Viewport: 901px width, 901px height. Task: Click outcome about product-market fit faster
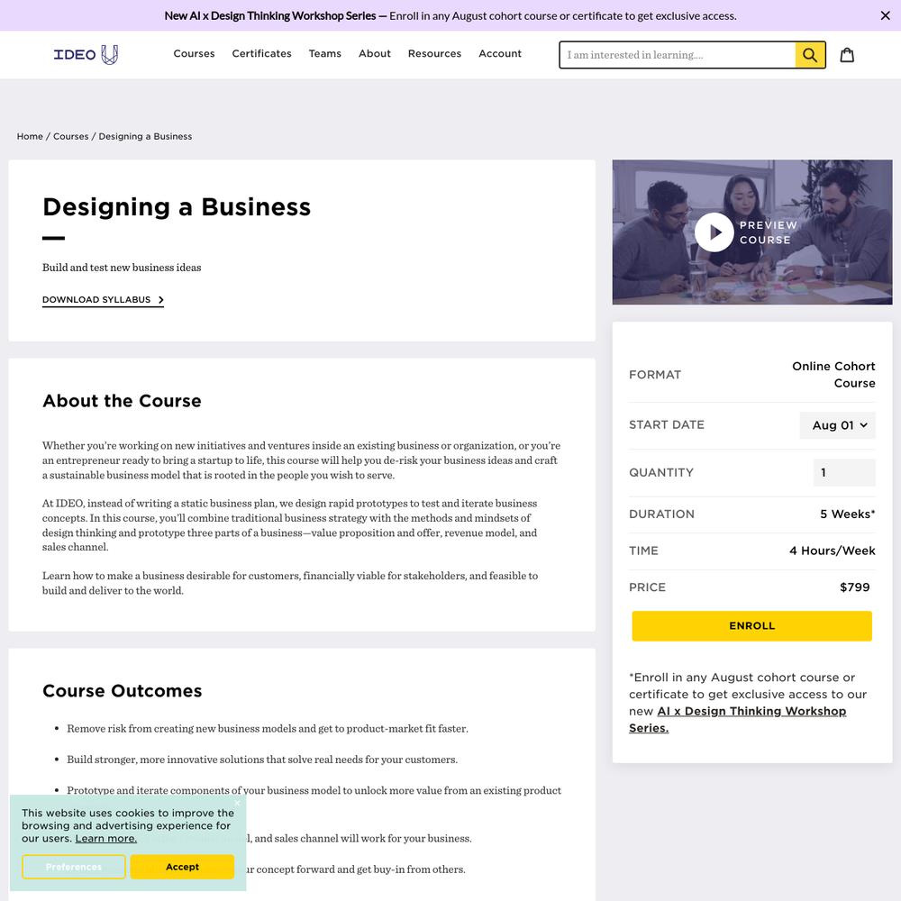[x=268, y=729]
